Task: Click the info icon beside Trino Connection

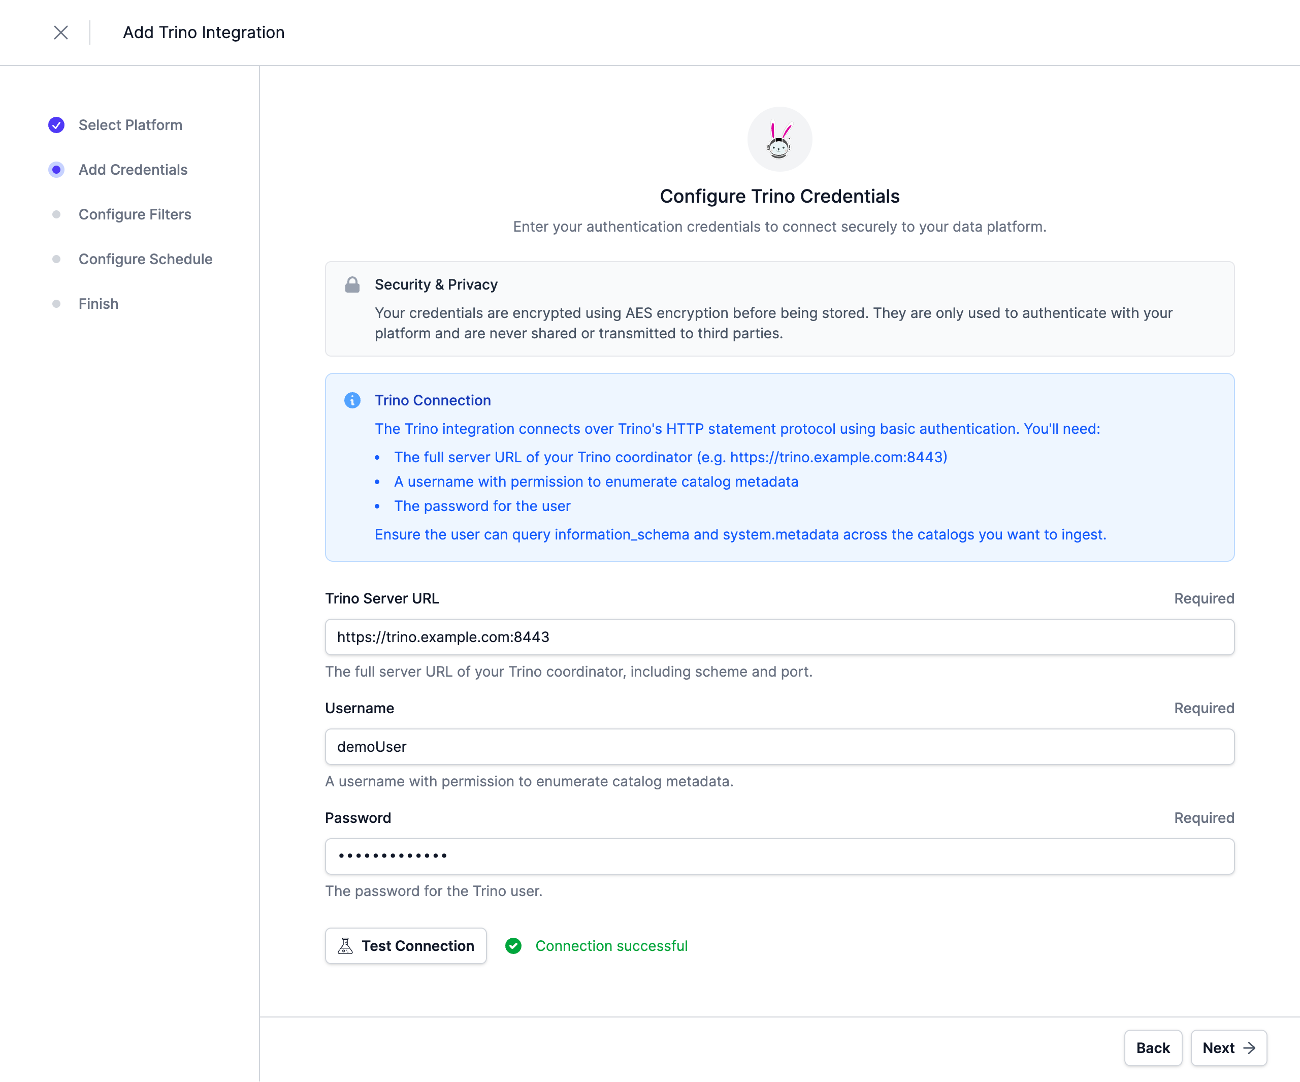Action: (x=352, y=401)
